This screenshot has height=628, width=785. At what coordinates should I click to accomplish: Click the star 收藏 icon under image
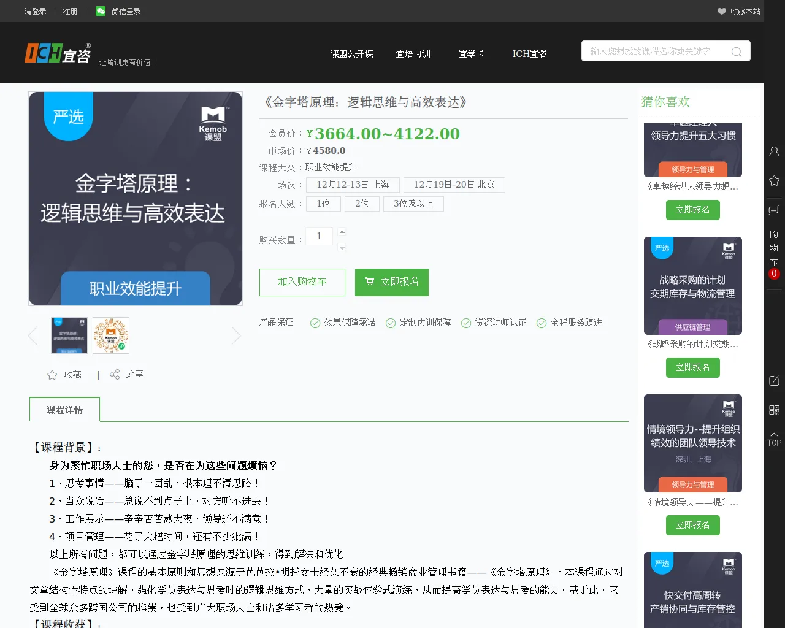point(52,375)
